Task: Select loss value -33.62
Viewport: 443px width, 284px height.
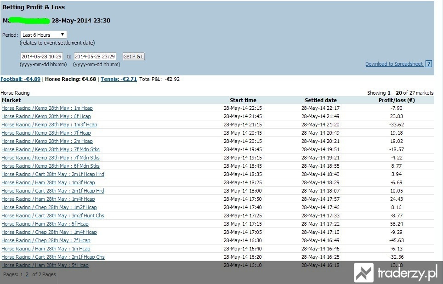Action: coord(397,125)
